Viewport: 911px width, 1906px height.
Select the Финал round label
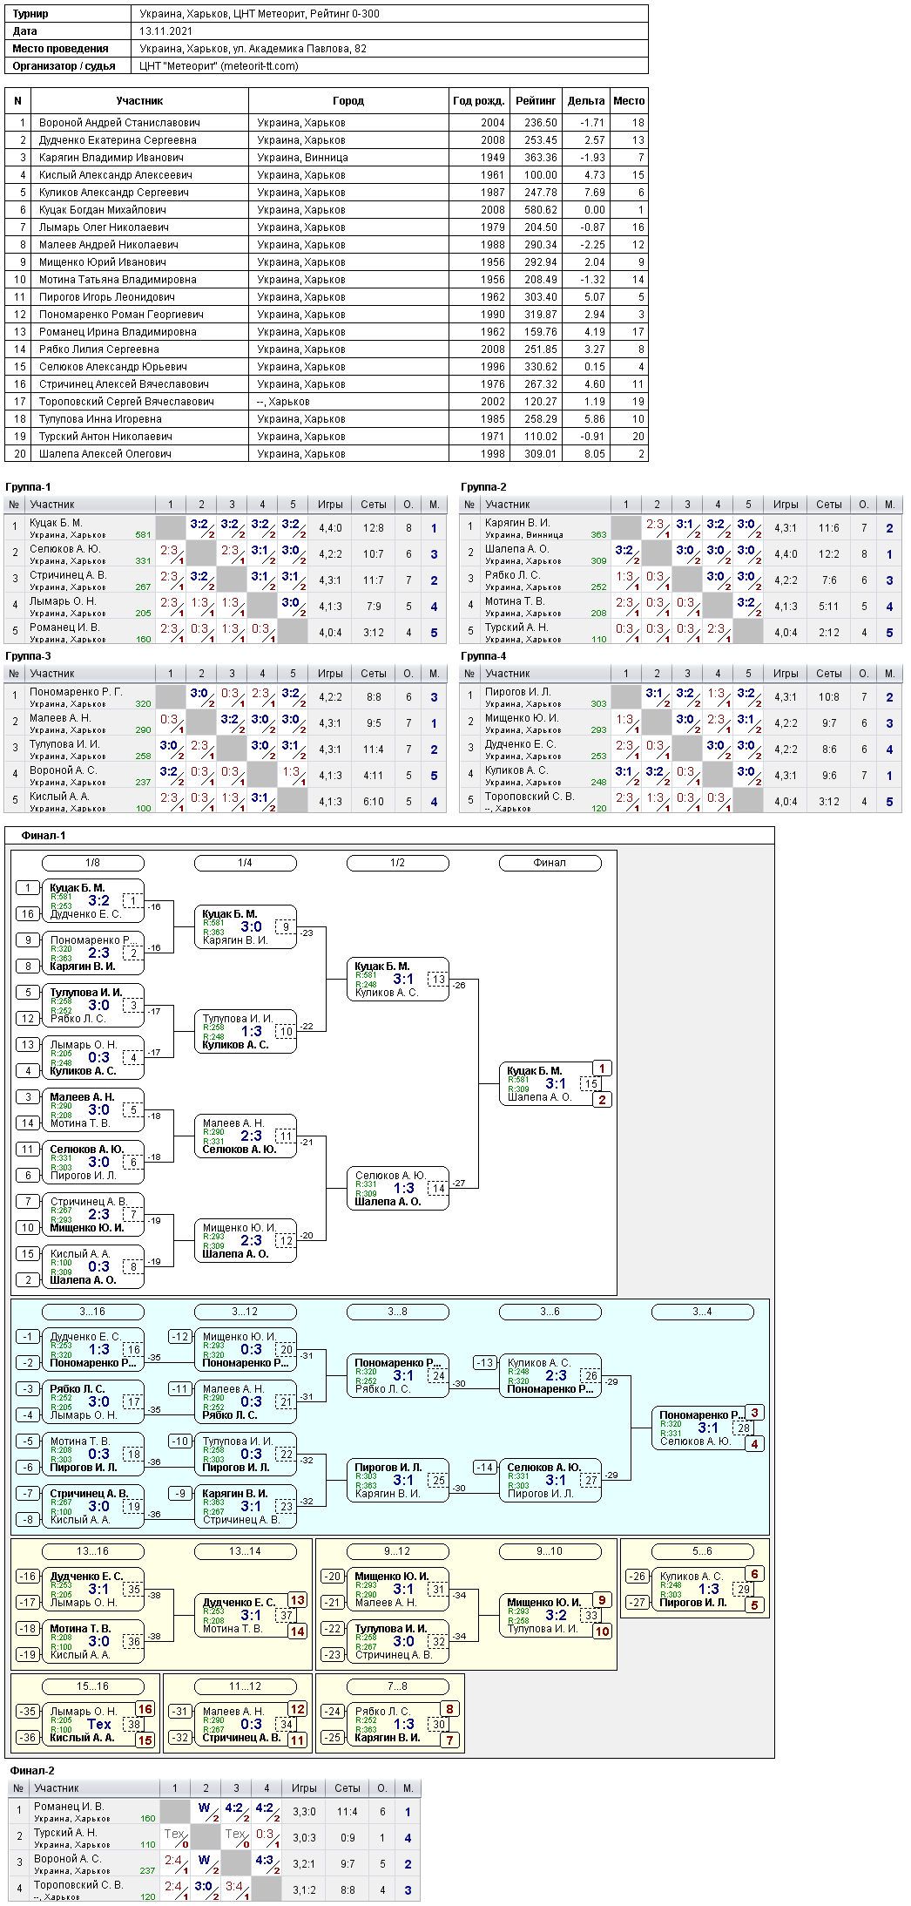pos(550,863)
